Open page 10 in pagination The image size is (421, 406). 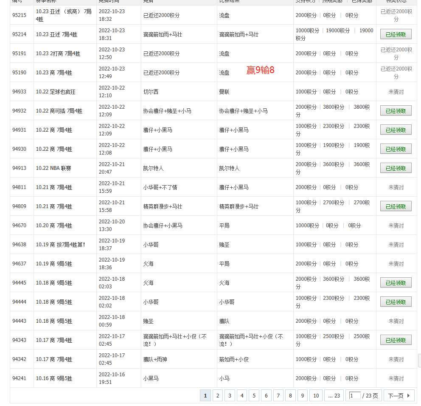316,396
